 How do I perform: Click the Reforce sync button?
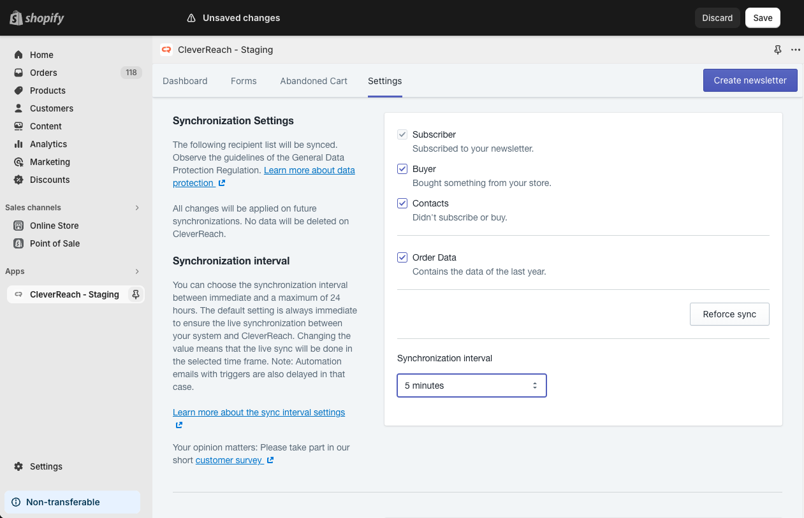click(729, 314)
